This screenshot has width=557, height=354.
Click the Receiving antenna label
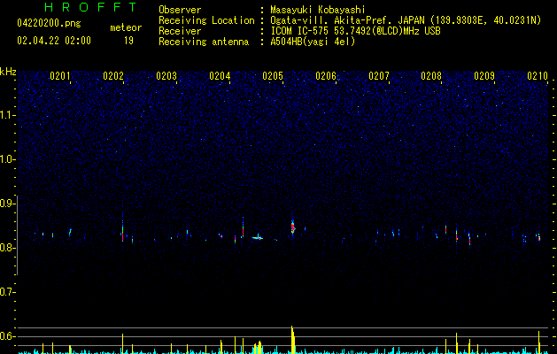click(204, 42)
